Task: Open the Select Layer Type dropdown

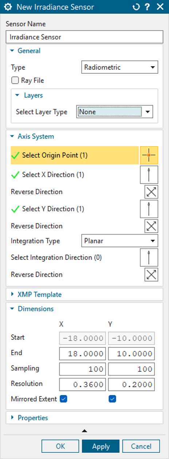Action: coord(115,112)
